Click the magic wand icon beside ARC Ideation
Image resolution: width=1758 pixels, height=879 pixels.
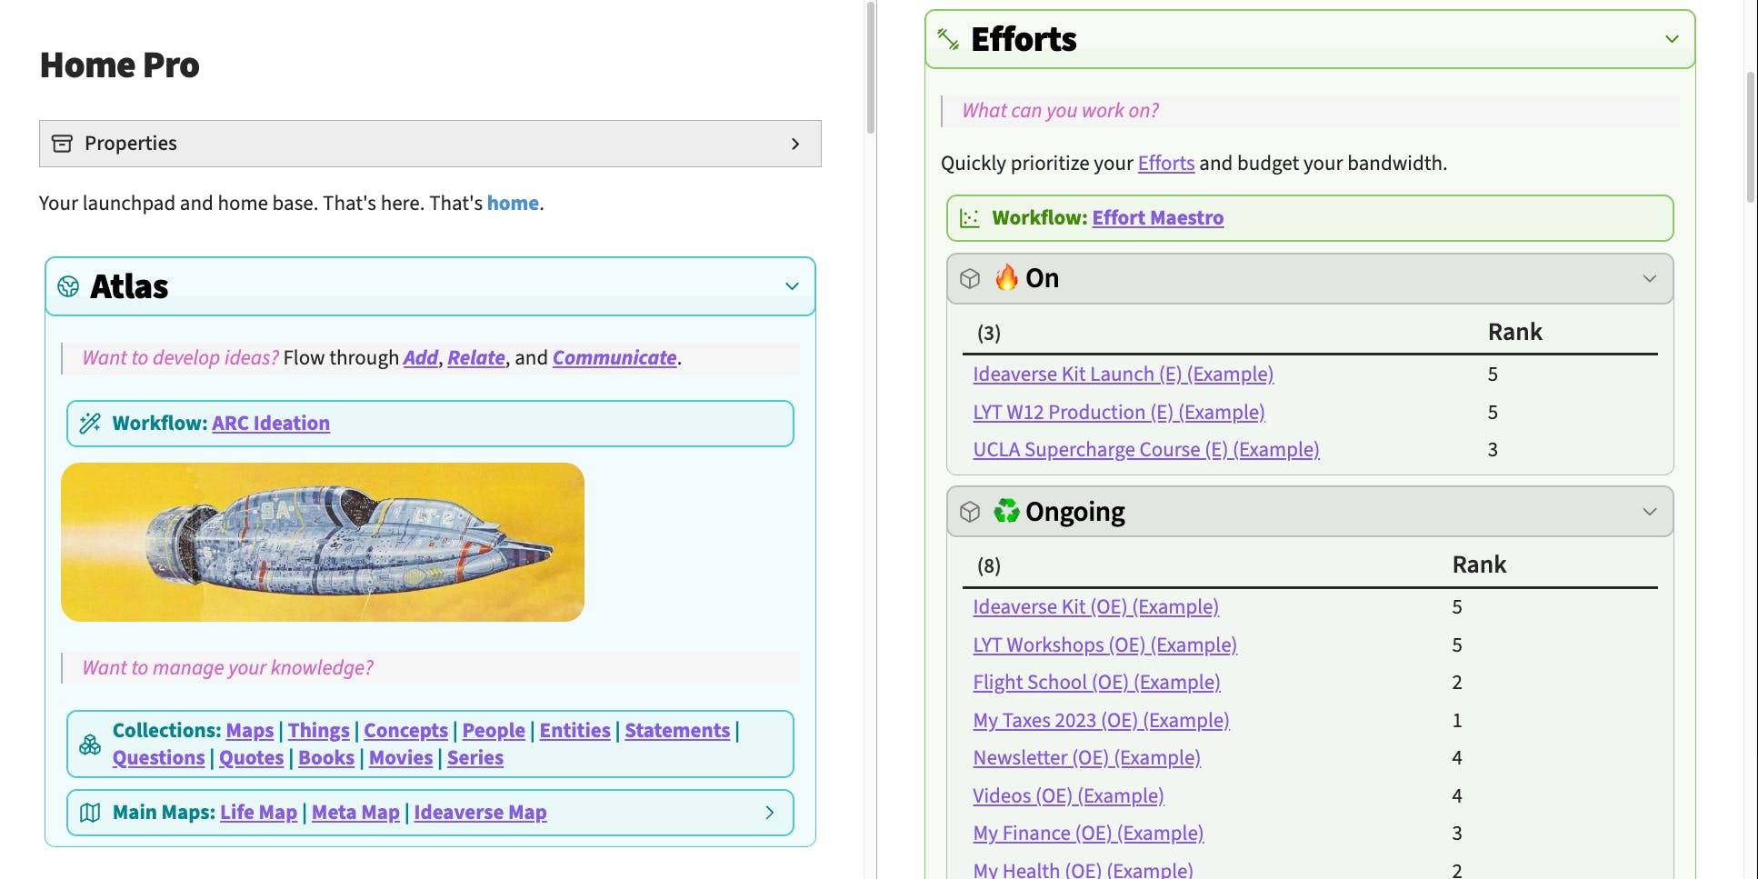(x=90, y=423)
